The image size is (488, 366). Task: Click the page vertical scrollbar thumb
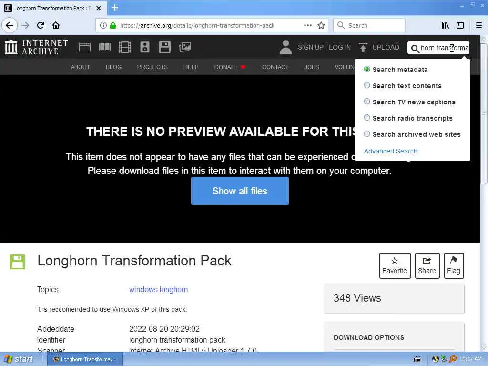pyautogui.click(x=484, y=113)
